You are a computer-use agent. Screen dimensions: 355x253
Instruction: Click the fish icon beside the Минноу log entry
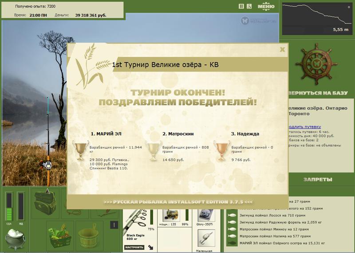pyautogui.click(x=232, y=229)
